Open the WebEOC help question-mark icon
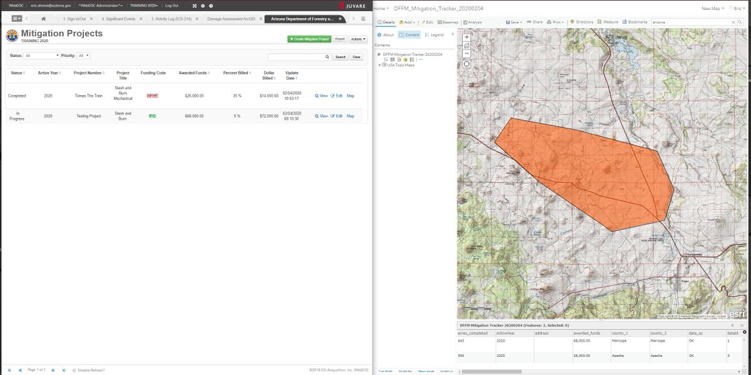751x375 pixels. pyautogui.click(x=211, y=5)
